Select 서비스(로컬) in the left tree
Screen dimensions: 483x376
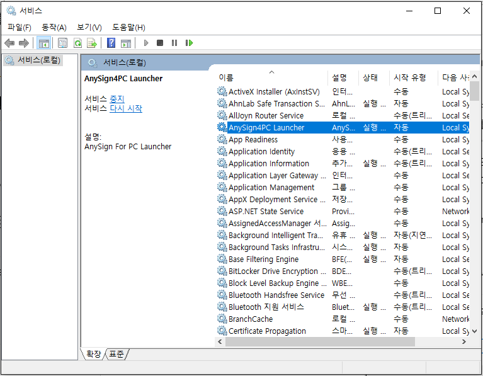(33, 60)
